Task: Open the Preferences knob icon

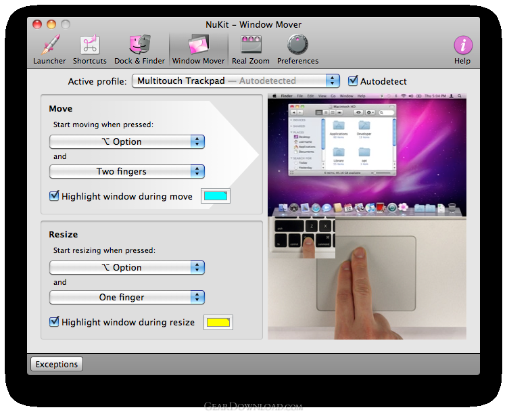Action: (x=297, y=45)
